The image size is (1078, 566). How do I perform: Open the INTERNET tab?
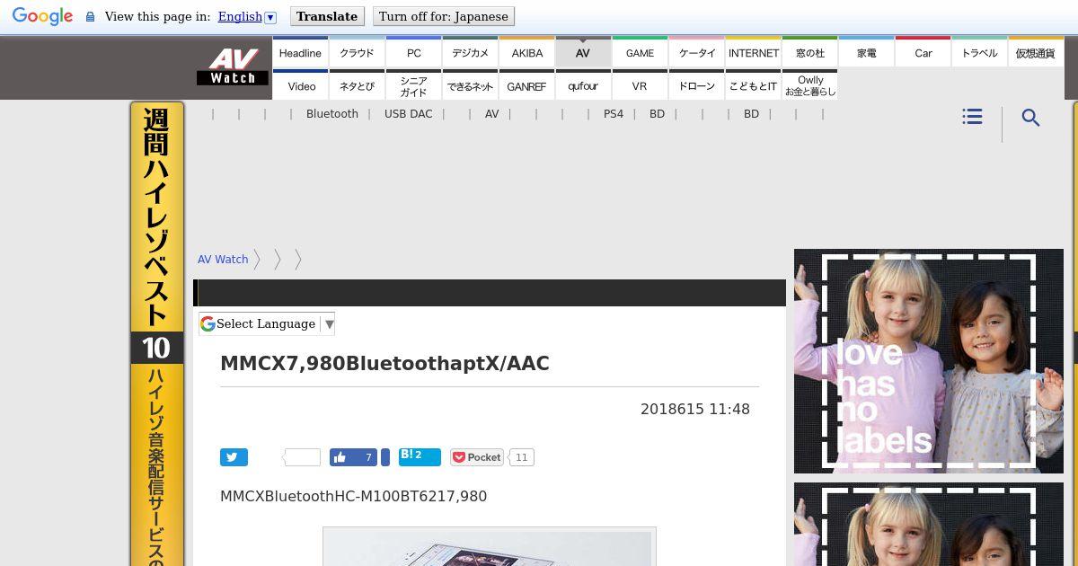tap(753, 52)
